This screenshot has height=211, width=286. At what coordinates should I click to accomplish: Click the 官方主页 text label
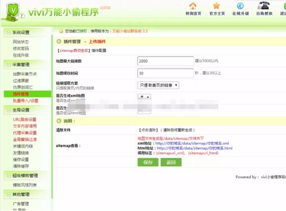coord(217,13)
